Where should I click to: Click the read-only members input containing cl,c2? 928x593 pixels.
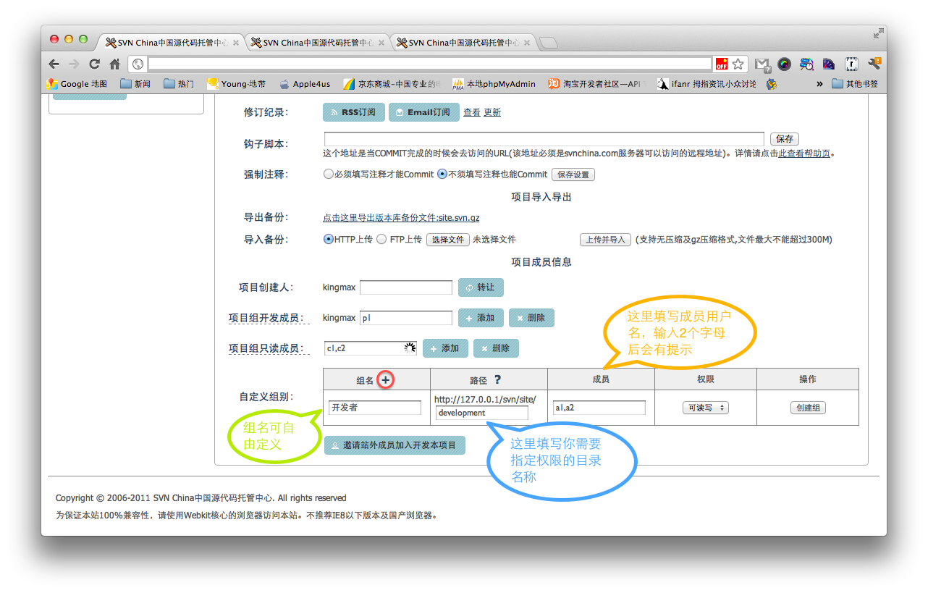371,348
